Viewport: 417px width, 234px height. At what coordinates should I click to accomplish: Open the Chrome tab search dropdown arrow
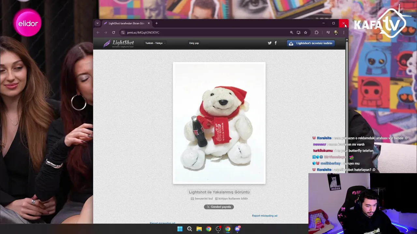tap(97, 23)
